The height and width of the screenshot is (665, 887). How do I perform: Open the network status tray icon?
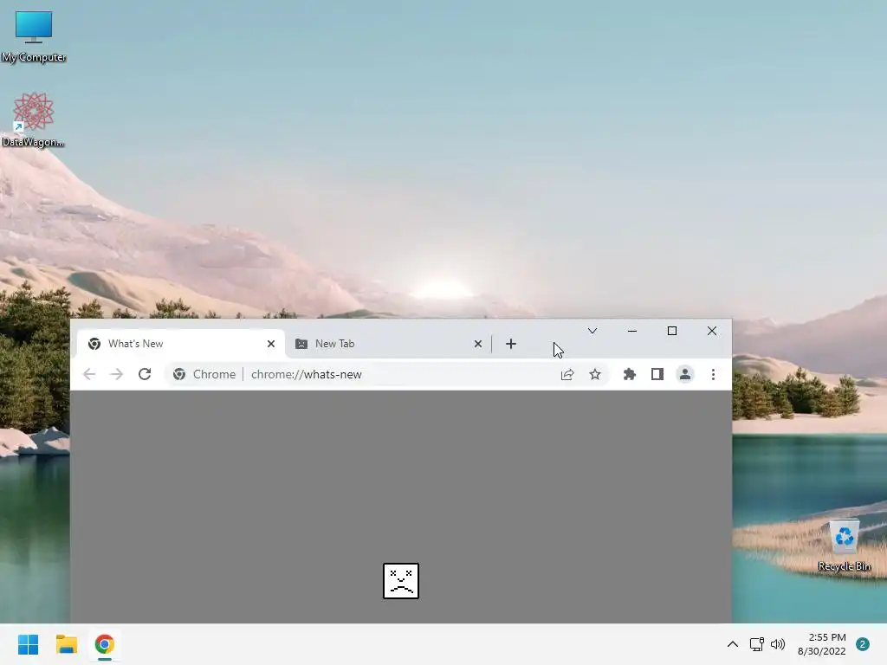[x=756, y=644]
